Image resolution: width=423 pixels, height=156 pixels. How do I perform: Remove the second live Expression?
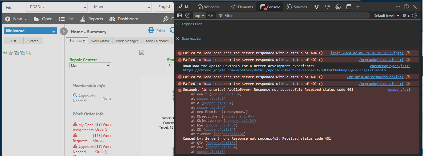click(x=177, y=38)
